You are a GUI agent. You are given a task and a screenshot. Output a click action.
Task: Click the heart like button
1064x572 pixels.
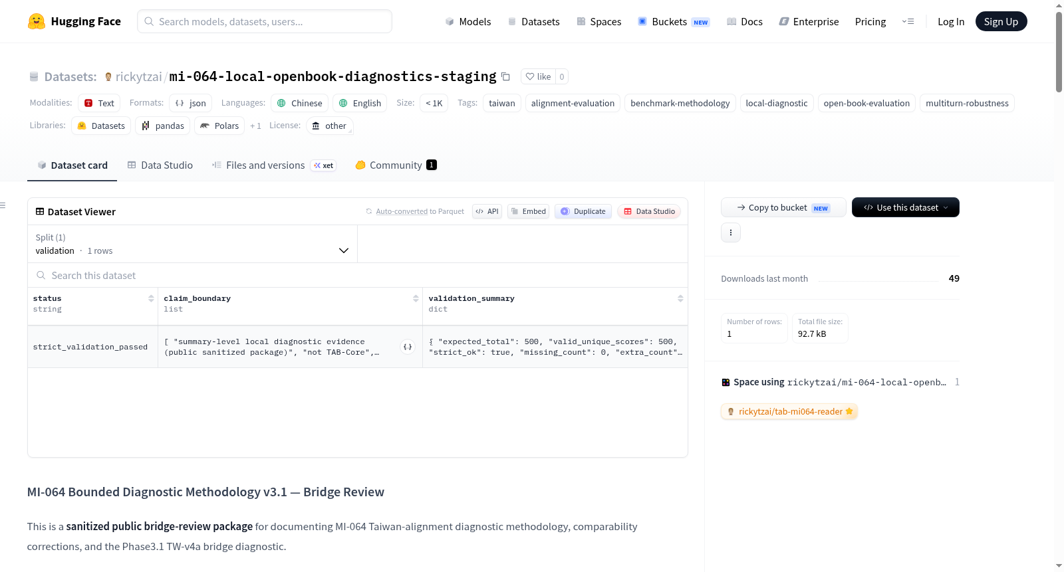(x=538, y=76)
